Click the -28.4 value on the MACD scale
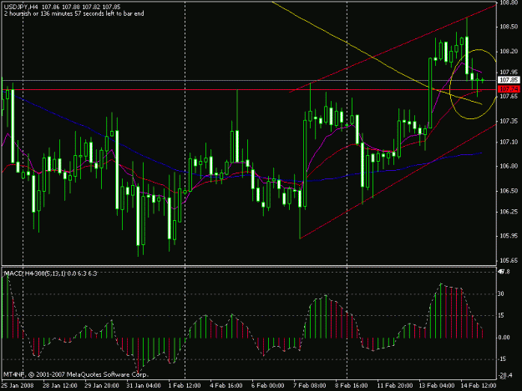Image resolution: width=522 pixels, height=391 pixels. click(x=505, y=375)
